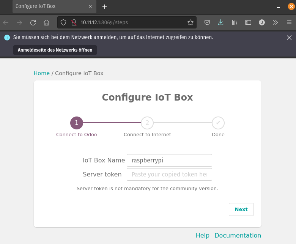Focus the Server token input field
Screen dimensions: 296x244
coord(169,174)
